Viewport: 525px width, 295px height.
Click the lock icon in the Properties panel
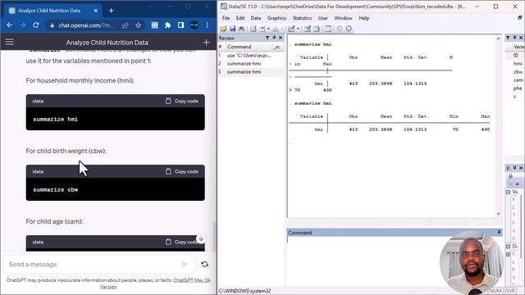point(510,176)
